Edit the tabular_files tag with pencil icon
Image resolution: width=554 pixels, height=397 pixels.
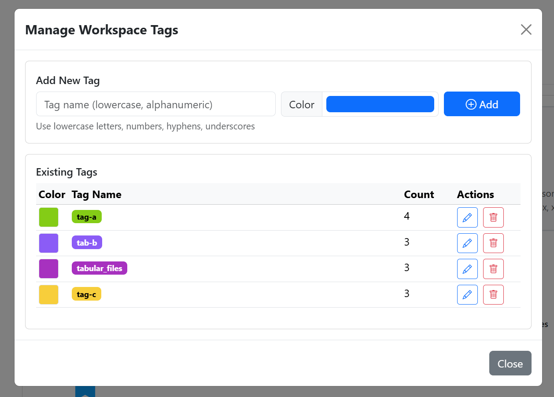click(467, 269)
